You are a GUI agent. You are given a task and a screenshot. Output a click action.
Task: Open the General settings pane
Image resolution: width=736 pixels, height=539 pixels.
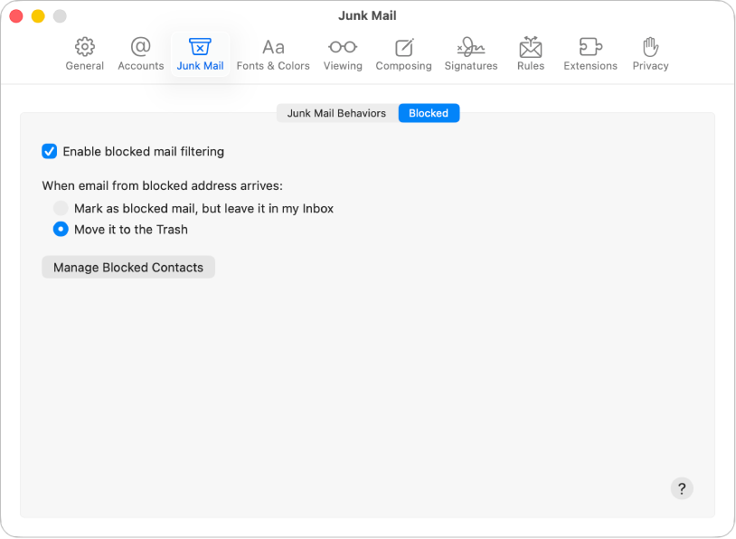pos(84,52)
